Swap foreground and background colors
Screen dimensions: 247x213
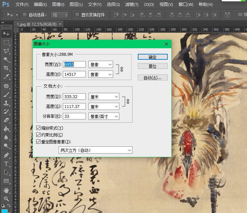click(9, 205)
